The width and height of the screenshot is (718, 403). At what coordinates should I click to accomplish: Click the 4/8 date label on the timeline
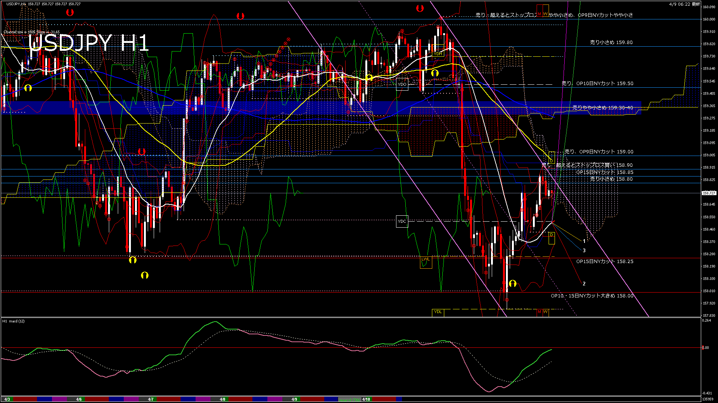click(222, 399)
